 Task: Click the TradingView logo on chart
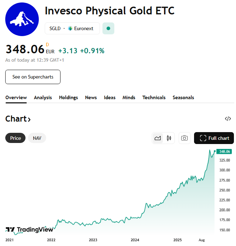tap(29, 230)
